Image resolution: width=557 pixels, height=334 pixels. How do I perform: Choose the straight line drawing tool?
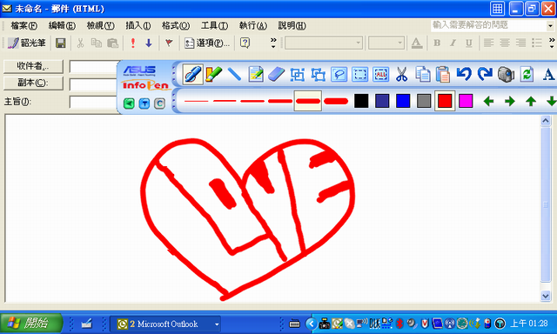point(234,74)
